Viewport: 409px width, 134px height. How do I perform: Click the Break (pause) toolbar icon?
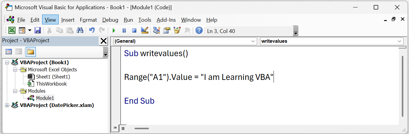tap(124, 30)
